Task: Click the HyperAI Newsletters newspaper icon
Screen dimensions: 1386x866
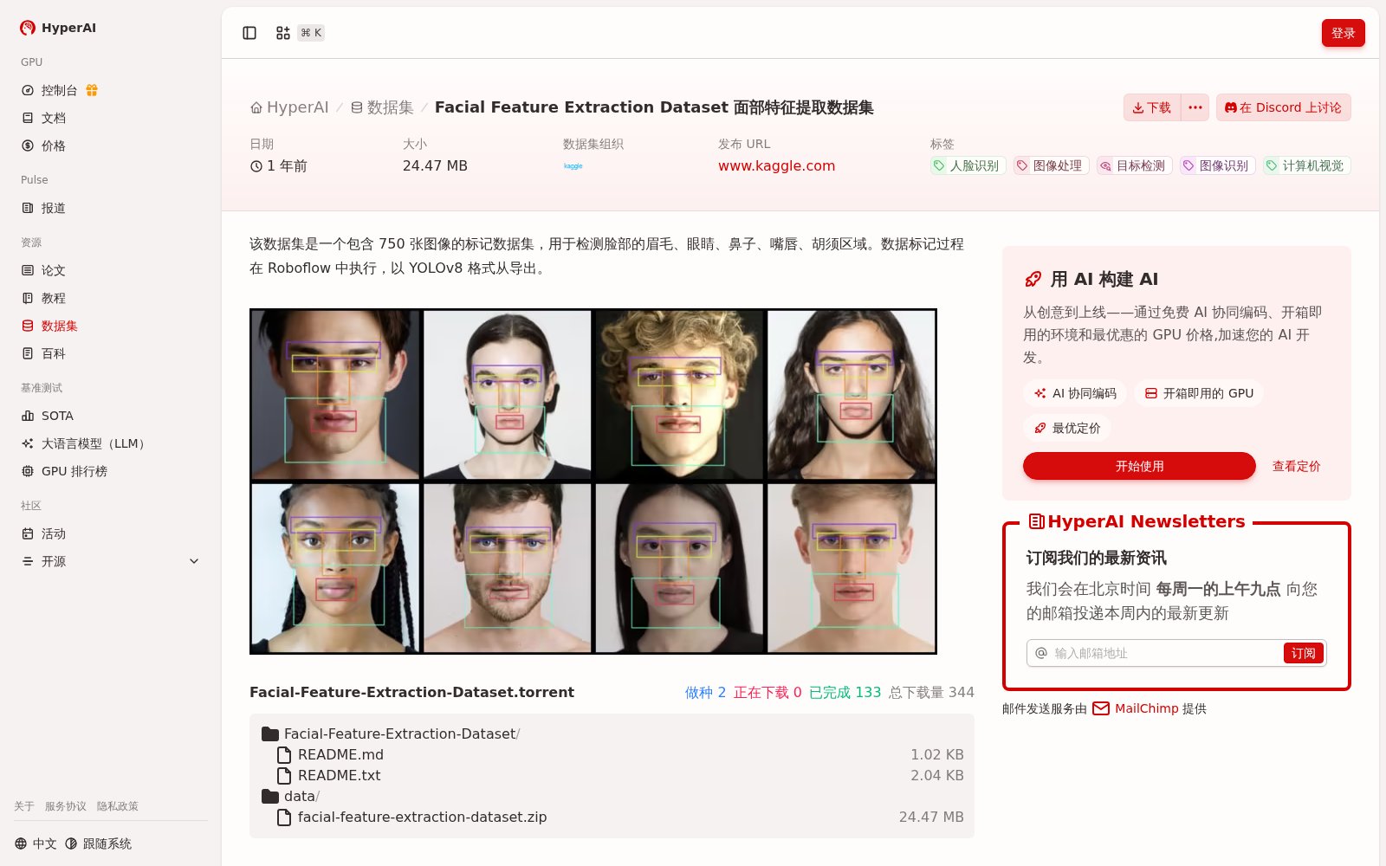Action: tap(1036, 521)
